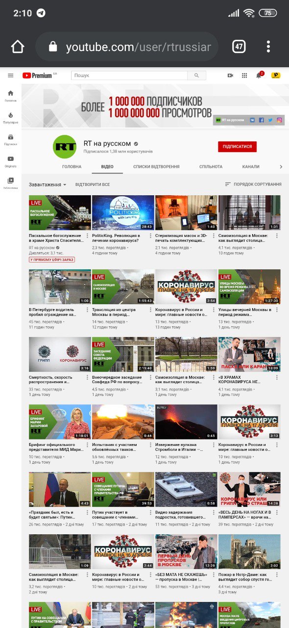Open Головна in the left sidebar
289x628 pixels.
click(10, 96)
